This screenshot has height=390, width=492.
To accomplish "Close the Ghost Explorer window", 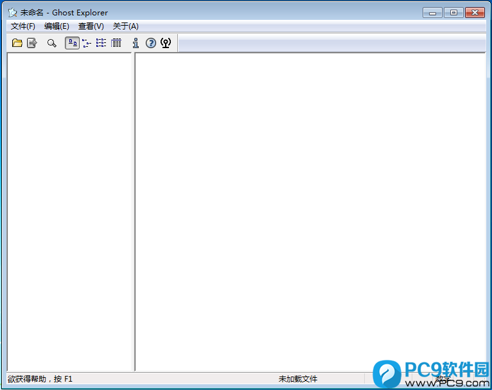I will pos(475,13).
